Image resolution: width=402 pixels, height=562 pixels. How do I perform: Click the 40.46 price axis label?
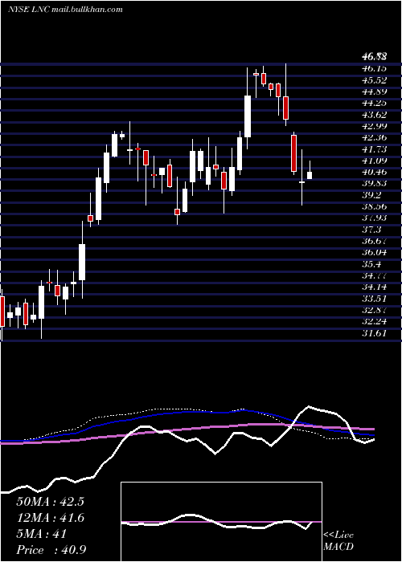374,172
